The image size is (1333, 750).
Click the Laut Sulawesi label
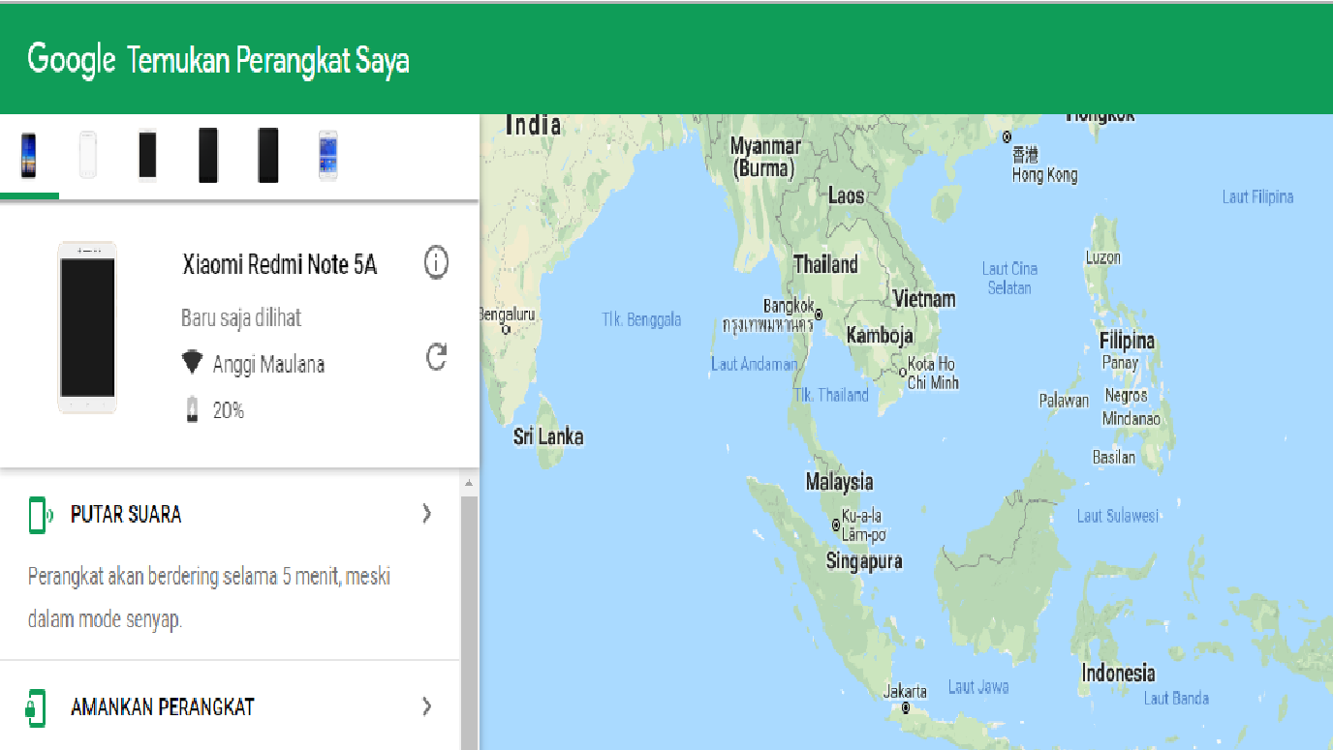pos(1117,516)
